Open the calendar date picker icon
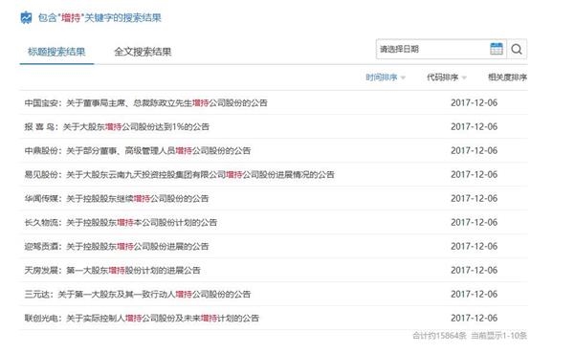This screenshot has height=354, width=574. tap(497, 49)
